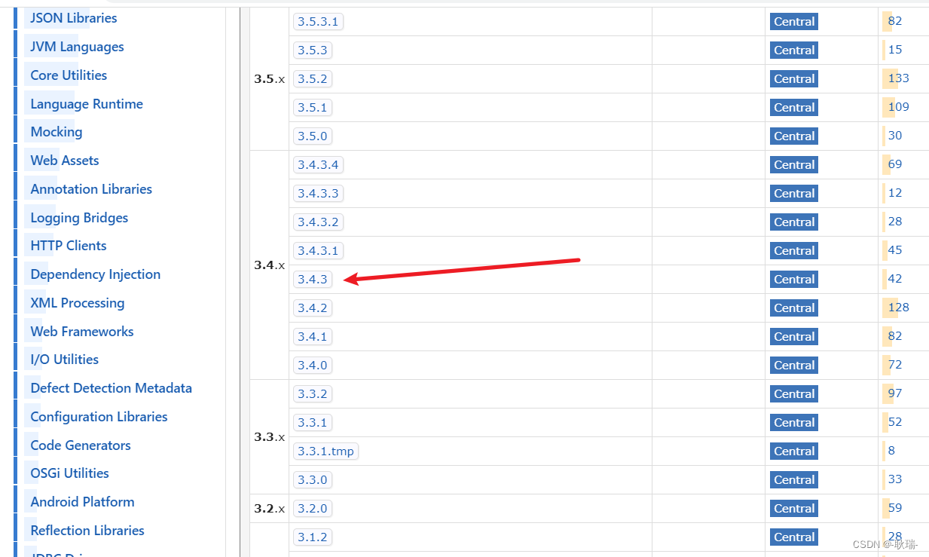
Task: Open OSGi Utilities category
Action: click(70, 473)
